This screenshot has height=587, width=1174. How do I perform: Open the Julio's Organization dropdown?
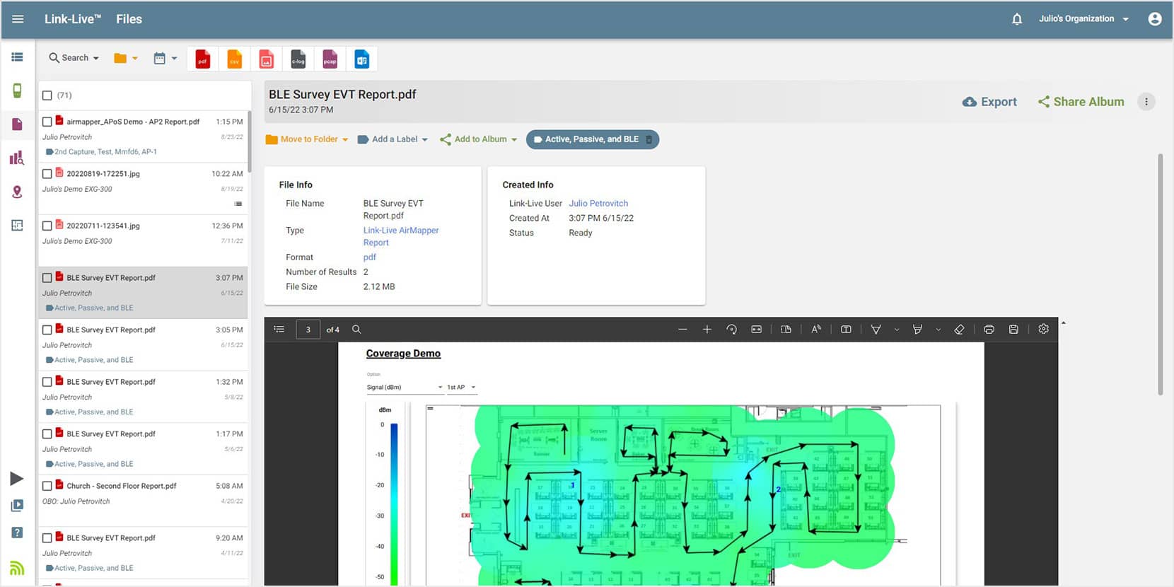click(1083, 19)
